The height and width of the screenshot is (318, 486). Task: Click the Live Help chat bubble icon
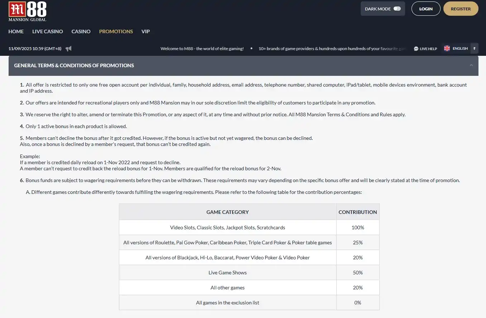point(416,49)
